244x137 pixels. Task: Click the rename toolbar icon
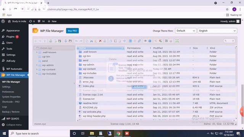tap(115, 41)
